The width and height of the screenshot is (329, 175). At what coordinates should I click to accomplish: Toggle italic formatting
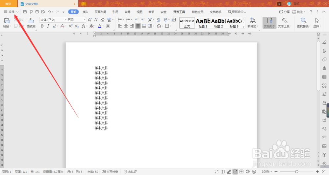[48, 26]
